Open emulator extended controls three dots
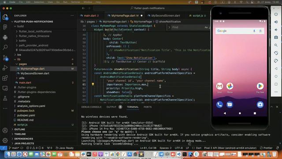The height and width of the screenshot is (159, 282). coord(276,92)
